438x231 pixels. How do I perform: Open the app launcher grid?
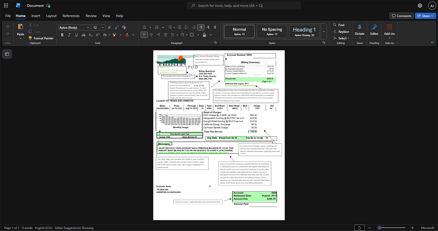coord(6,5)
